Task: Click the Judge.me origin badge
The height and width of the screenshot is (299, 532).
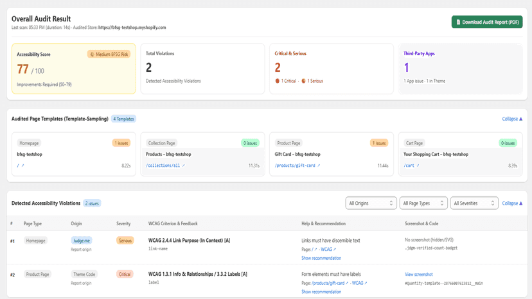Action: pos(82,241)
